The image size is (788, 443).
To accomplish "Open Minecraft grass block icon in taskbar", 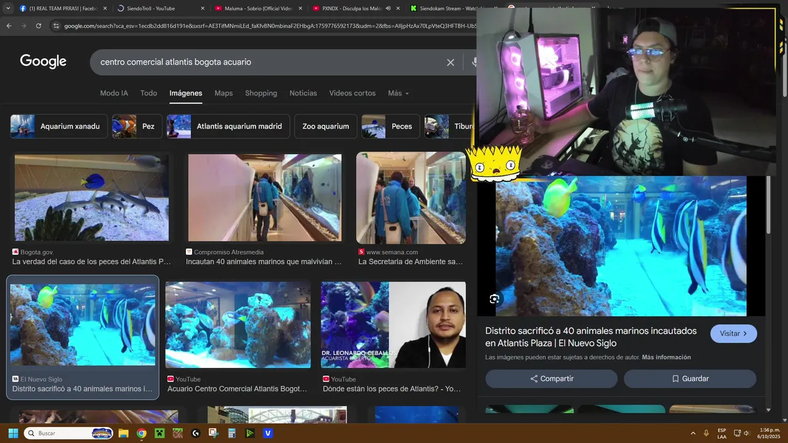I will point(177,433).
